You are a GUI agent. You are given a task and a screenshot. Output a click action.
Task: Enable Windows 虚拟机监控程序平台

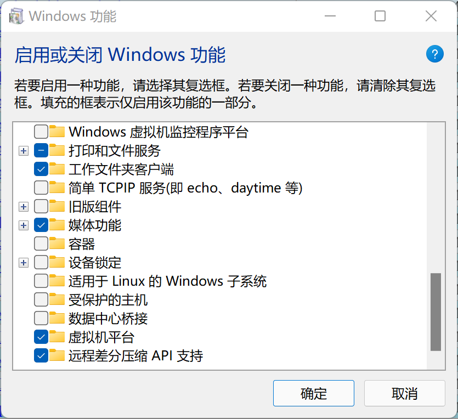click(41, 132)
